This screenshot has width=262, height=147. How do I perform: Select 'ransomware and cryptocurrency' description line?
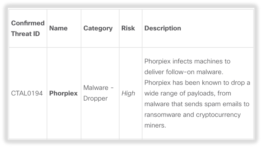[192, 115]
